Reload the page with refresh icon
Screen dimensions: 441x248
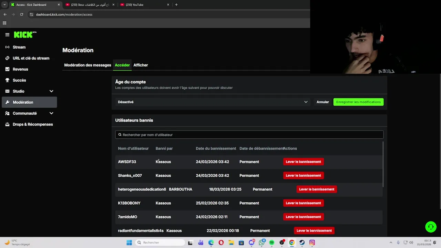21,14
